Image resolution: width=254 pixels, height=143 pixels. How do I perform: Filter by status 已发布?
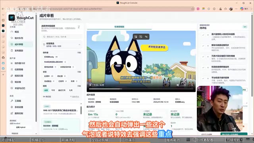point(63,81)
